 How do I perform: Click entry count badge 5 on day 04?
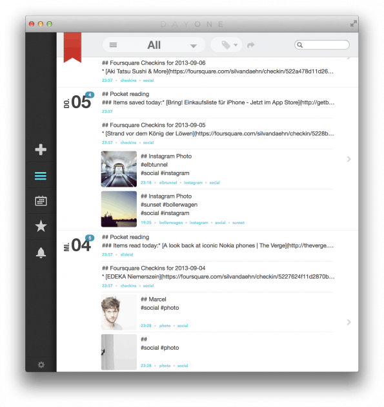[x=90, y=238]
